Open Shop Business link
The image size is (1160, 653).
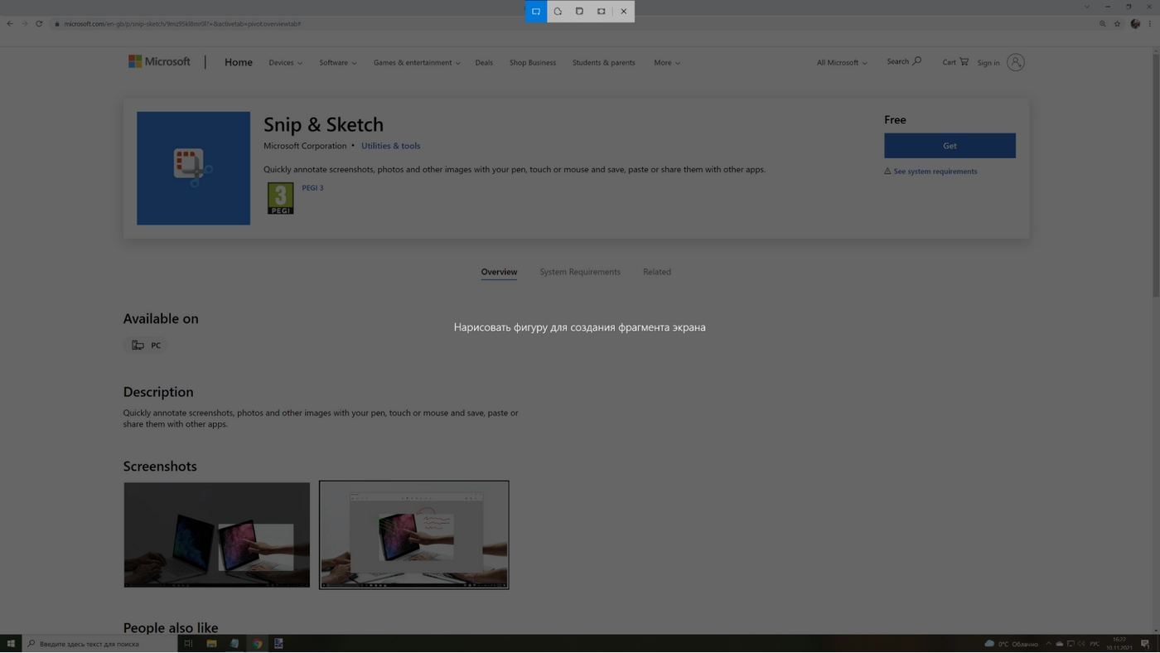(533, 63)
